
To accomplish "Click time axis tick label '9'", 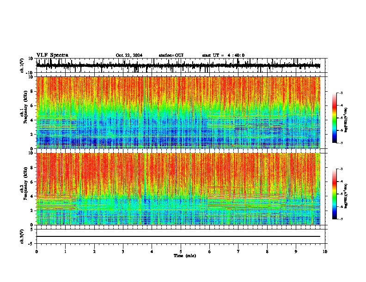I will coord(296,251).
